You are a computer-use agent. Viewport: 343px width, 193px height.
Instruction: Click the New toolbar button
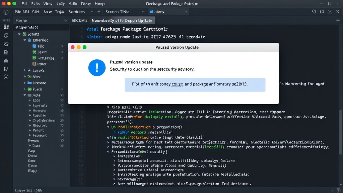click(x=48, y=12)
